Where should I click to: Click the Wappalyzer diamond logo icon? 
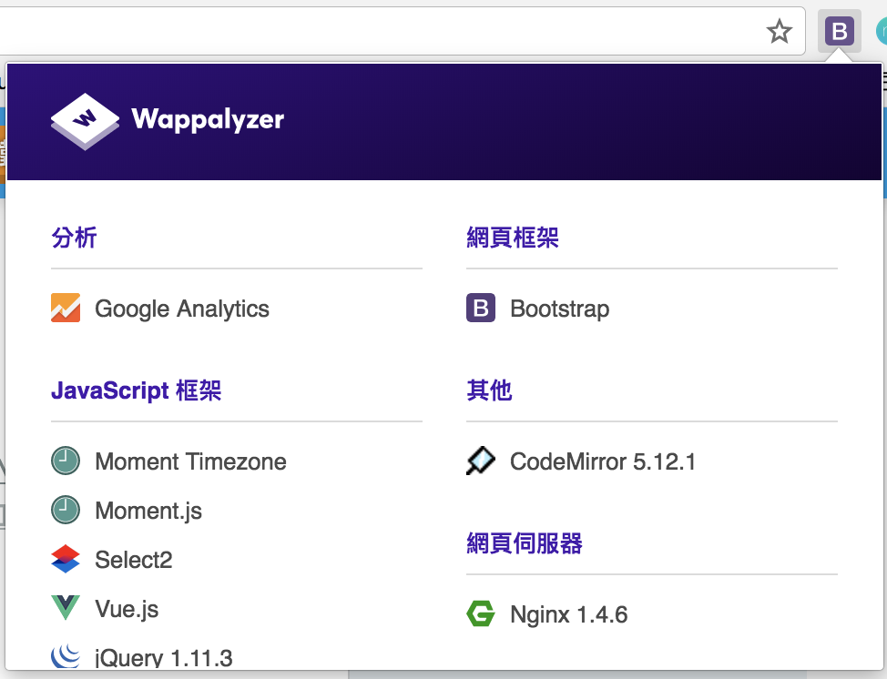(x=85, y=122)
